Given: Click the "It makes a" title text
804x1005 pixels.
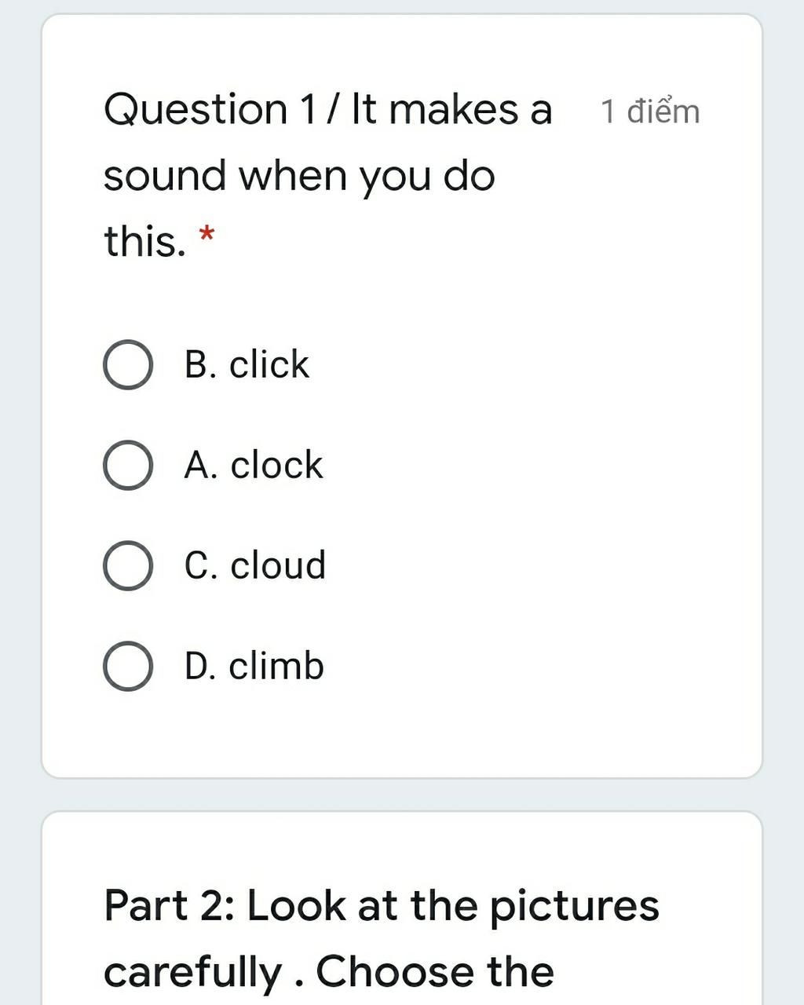Looking at the screenshot, I should click(451, 109).
